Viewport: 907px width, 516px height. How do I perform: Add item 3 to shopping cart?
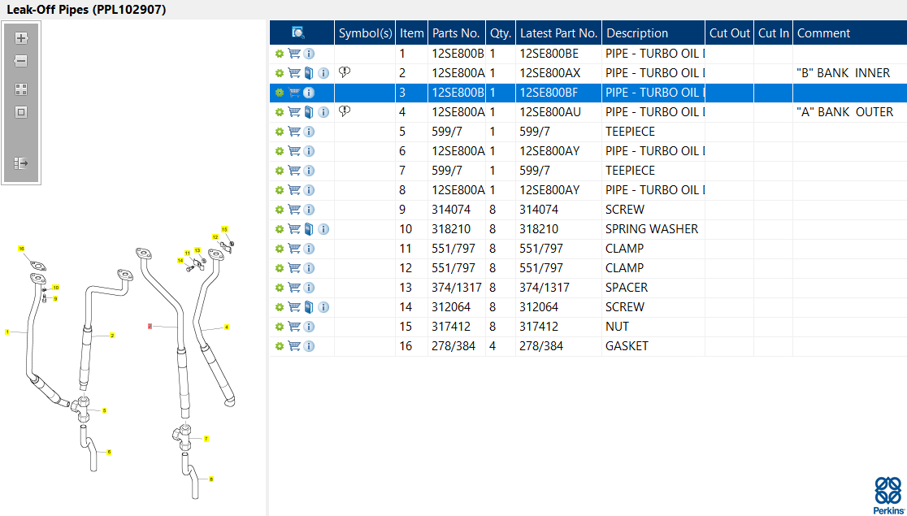click(294, 93)
